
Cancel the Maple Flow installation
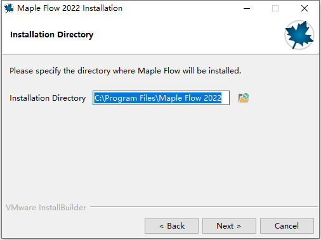click(287, 226)
